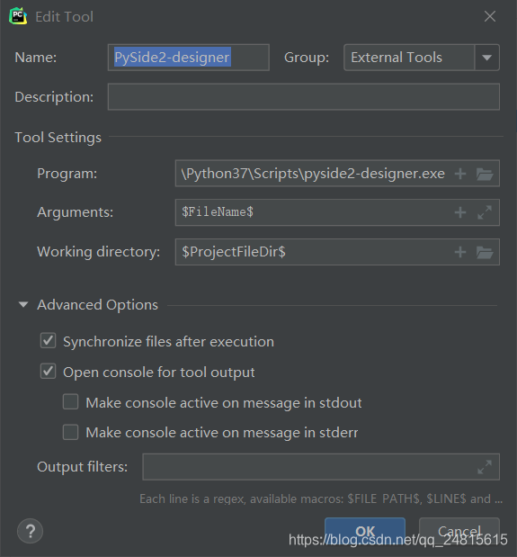This screenshot has height=557, width=517.
Task: Insert macro in Arguments field
Action: (x=460, y=212)
